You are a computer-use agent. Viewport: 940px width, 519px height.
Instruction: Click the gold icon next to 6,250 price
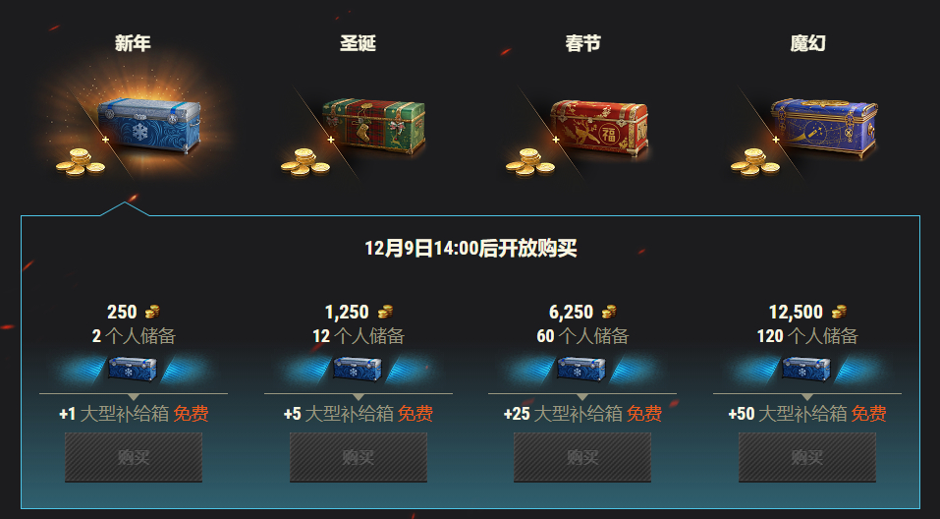pos(609,312)
